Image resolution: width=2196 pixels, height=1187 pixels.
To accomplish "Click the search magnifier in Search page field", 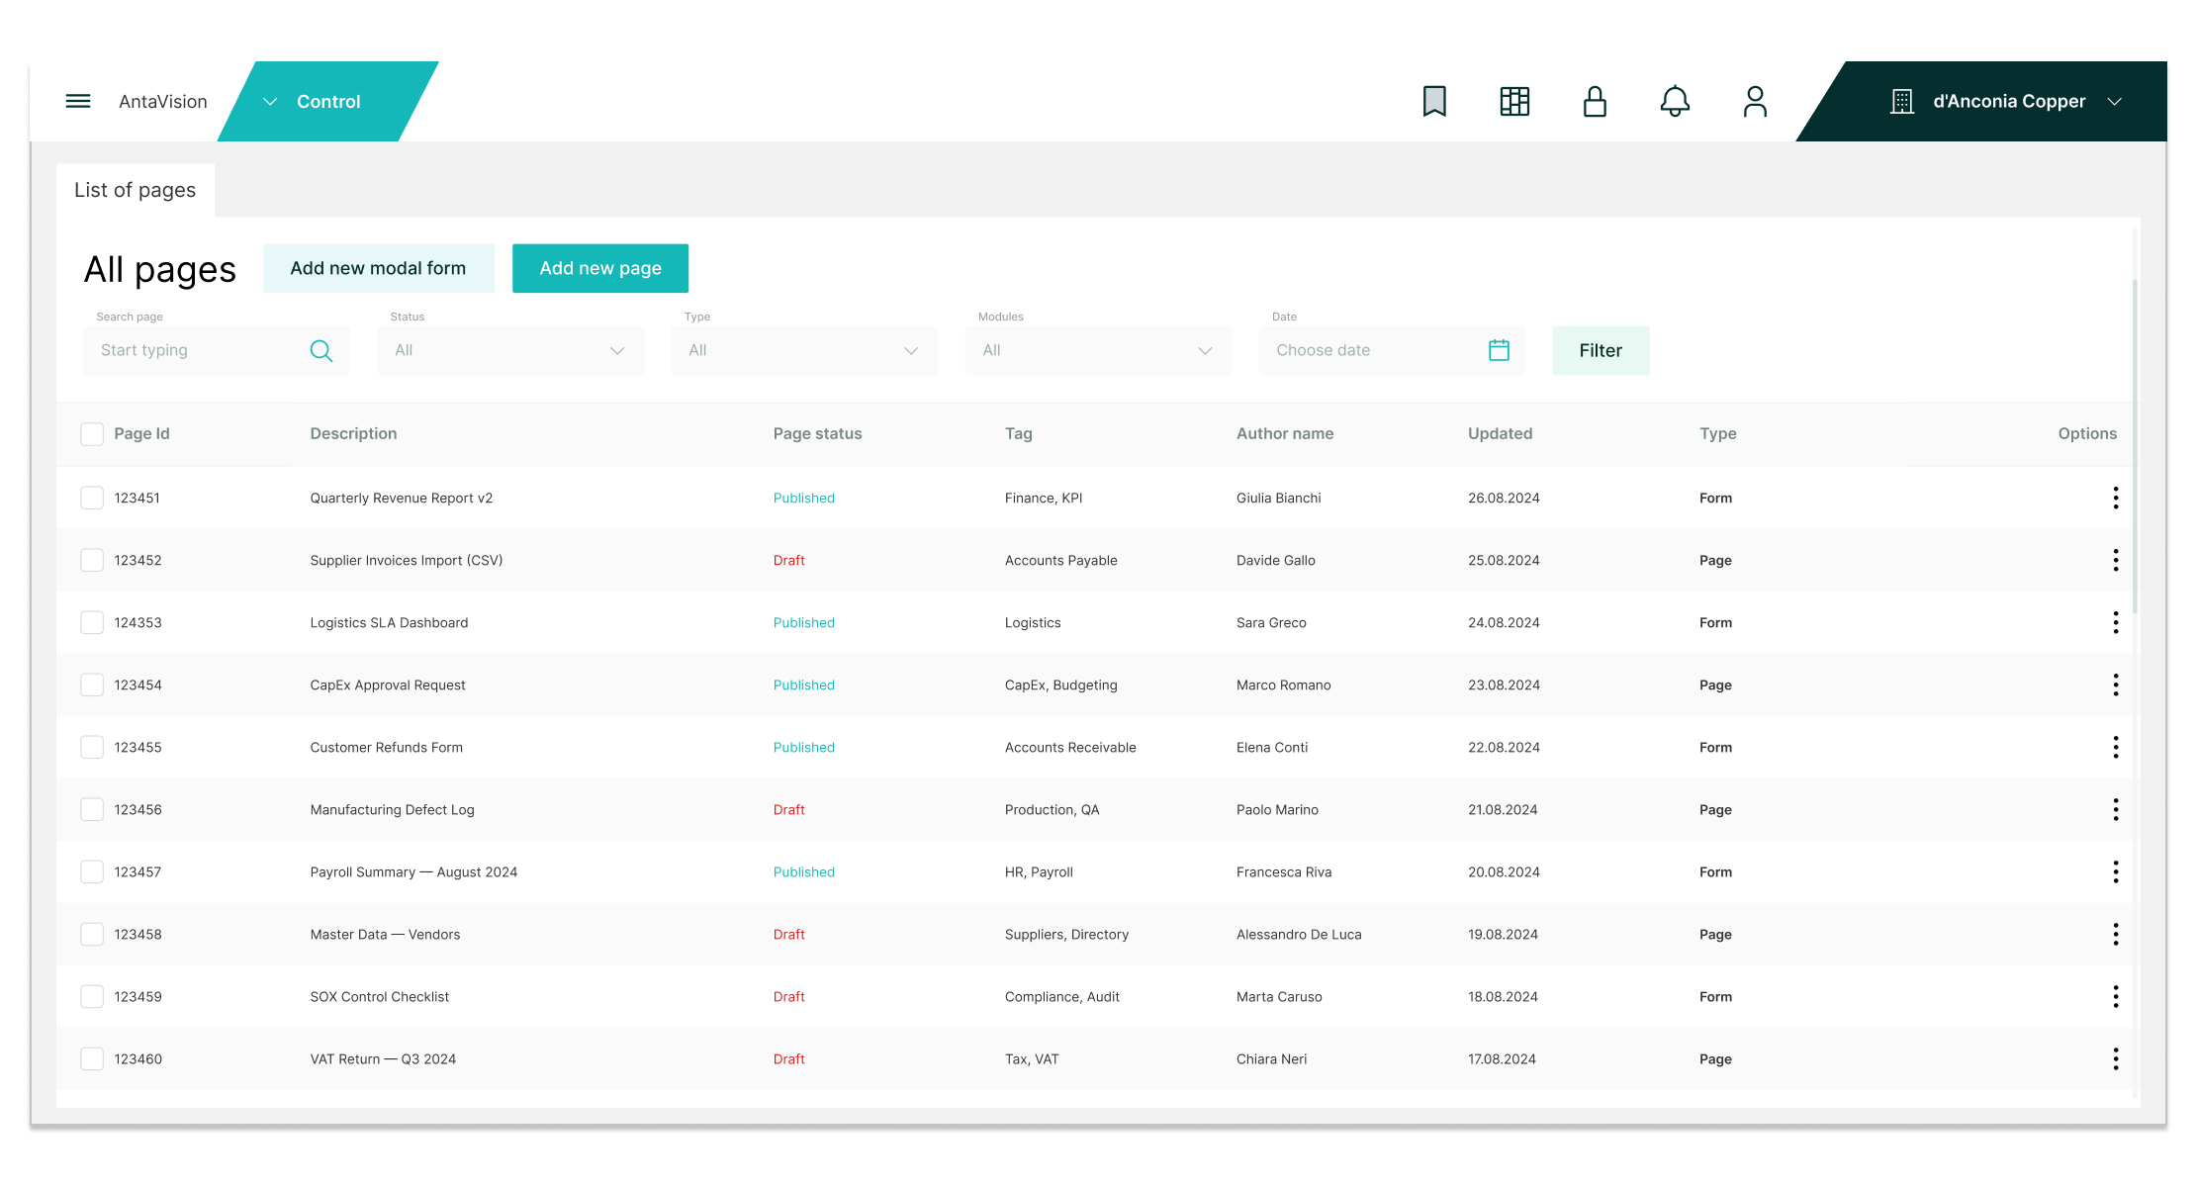I will (320, 350).
